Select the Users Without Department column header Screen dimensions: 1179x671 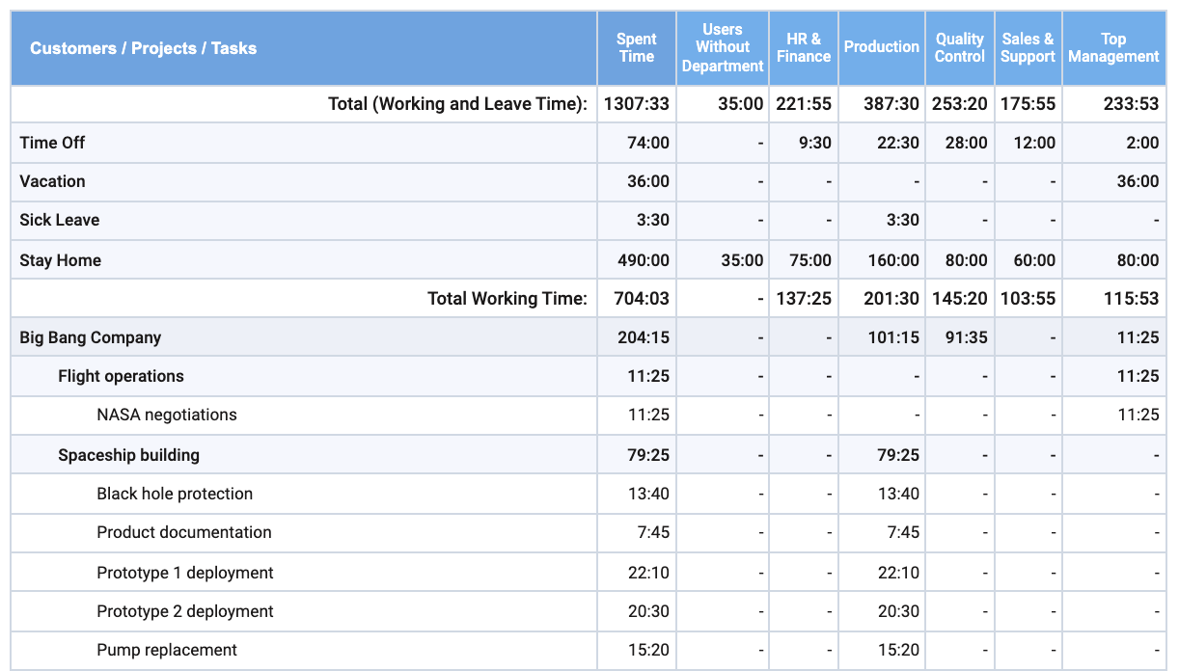coord(722,46)
